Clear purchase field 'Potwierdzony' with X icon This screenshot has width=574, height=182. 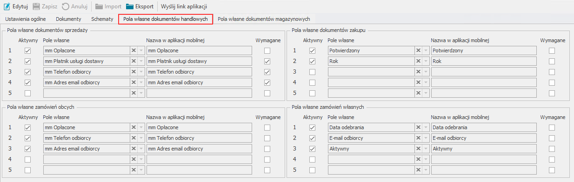418,50
